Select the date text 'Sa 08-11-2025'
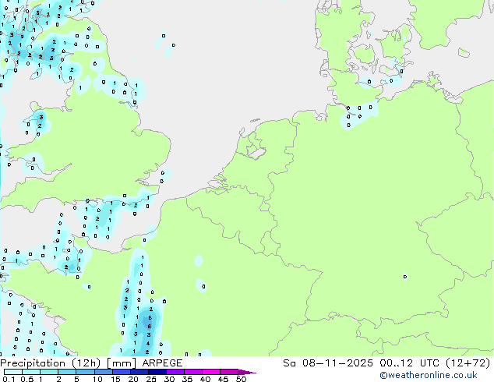 coord(328,363)
